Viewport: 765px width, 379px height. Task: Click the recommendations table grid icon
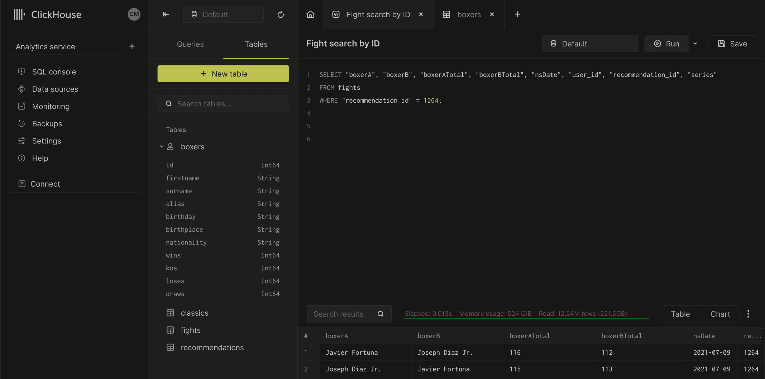pos(170,348)
